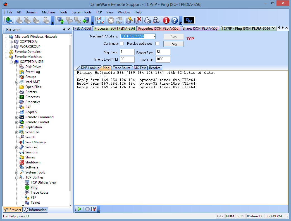Collapse the TCP Utilities node

tap(16, 178)
